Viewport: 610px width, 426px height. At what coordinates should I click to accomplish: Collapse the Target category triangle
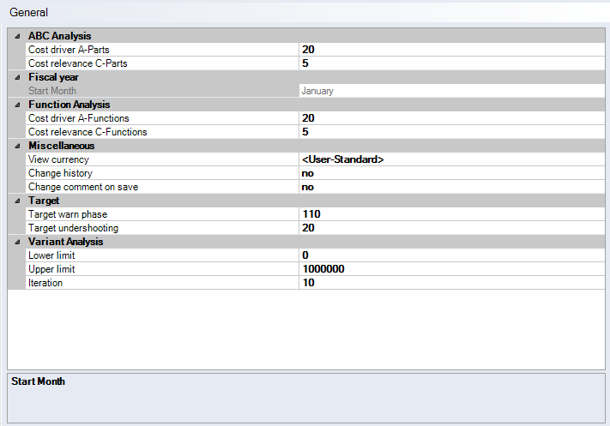tap(17, 201)
